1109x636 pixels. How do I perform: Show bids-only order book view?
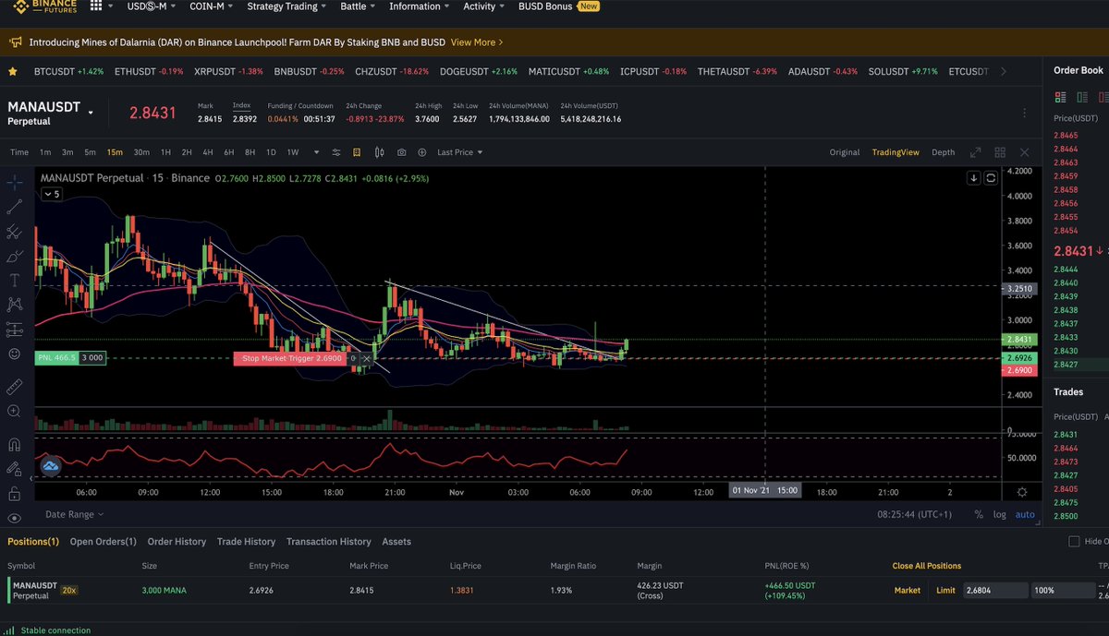tap(1081, 97)
